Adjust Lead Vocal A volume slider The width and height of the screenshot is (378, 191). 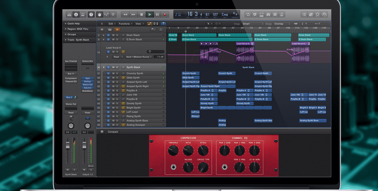pos(155,51)
